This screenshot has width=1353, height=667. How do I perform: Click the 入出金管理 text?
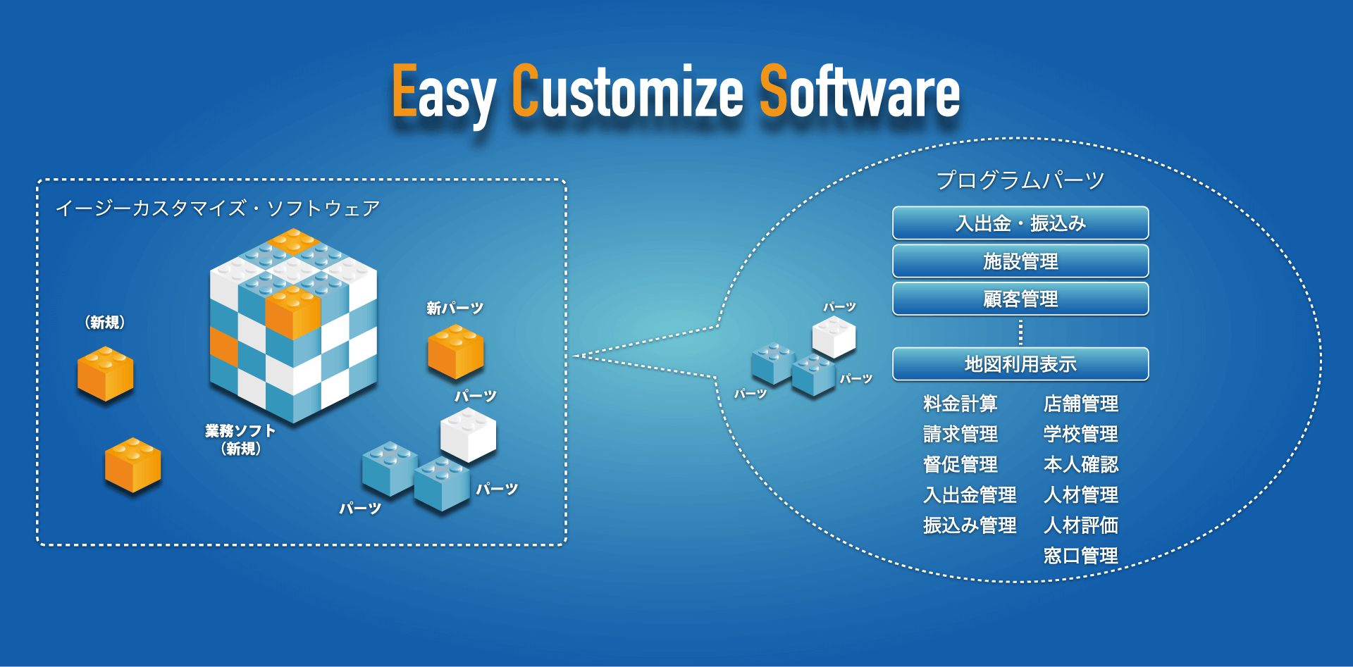(x=970, y=494)
